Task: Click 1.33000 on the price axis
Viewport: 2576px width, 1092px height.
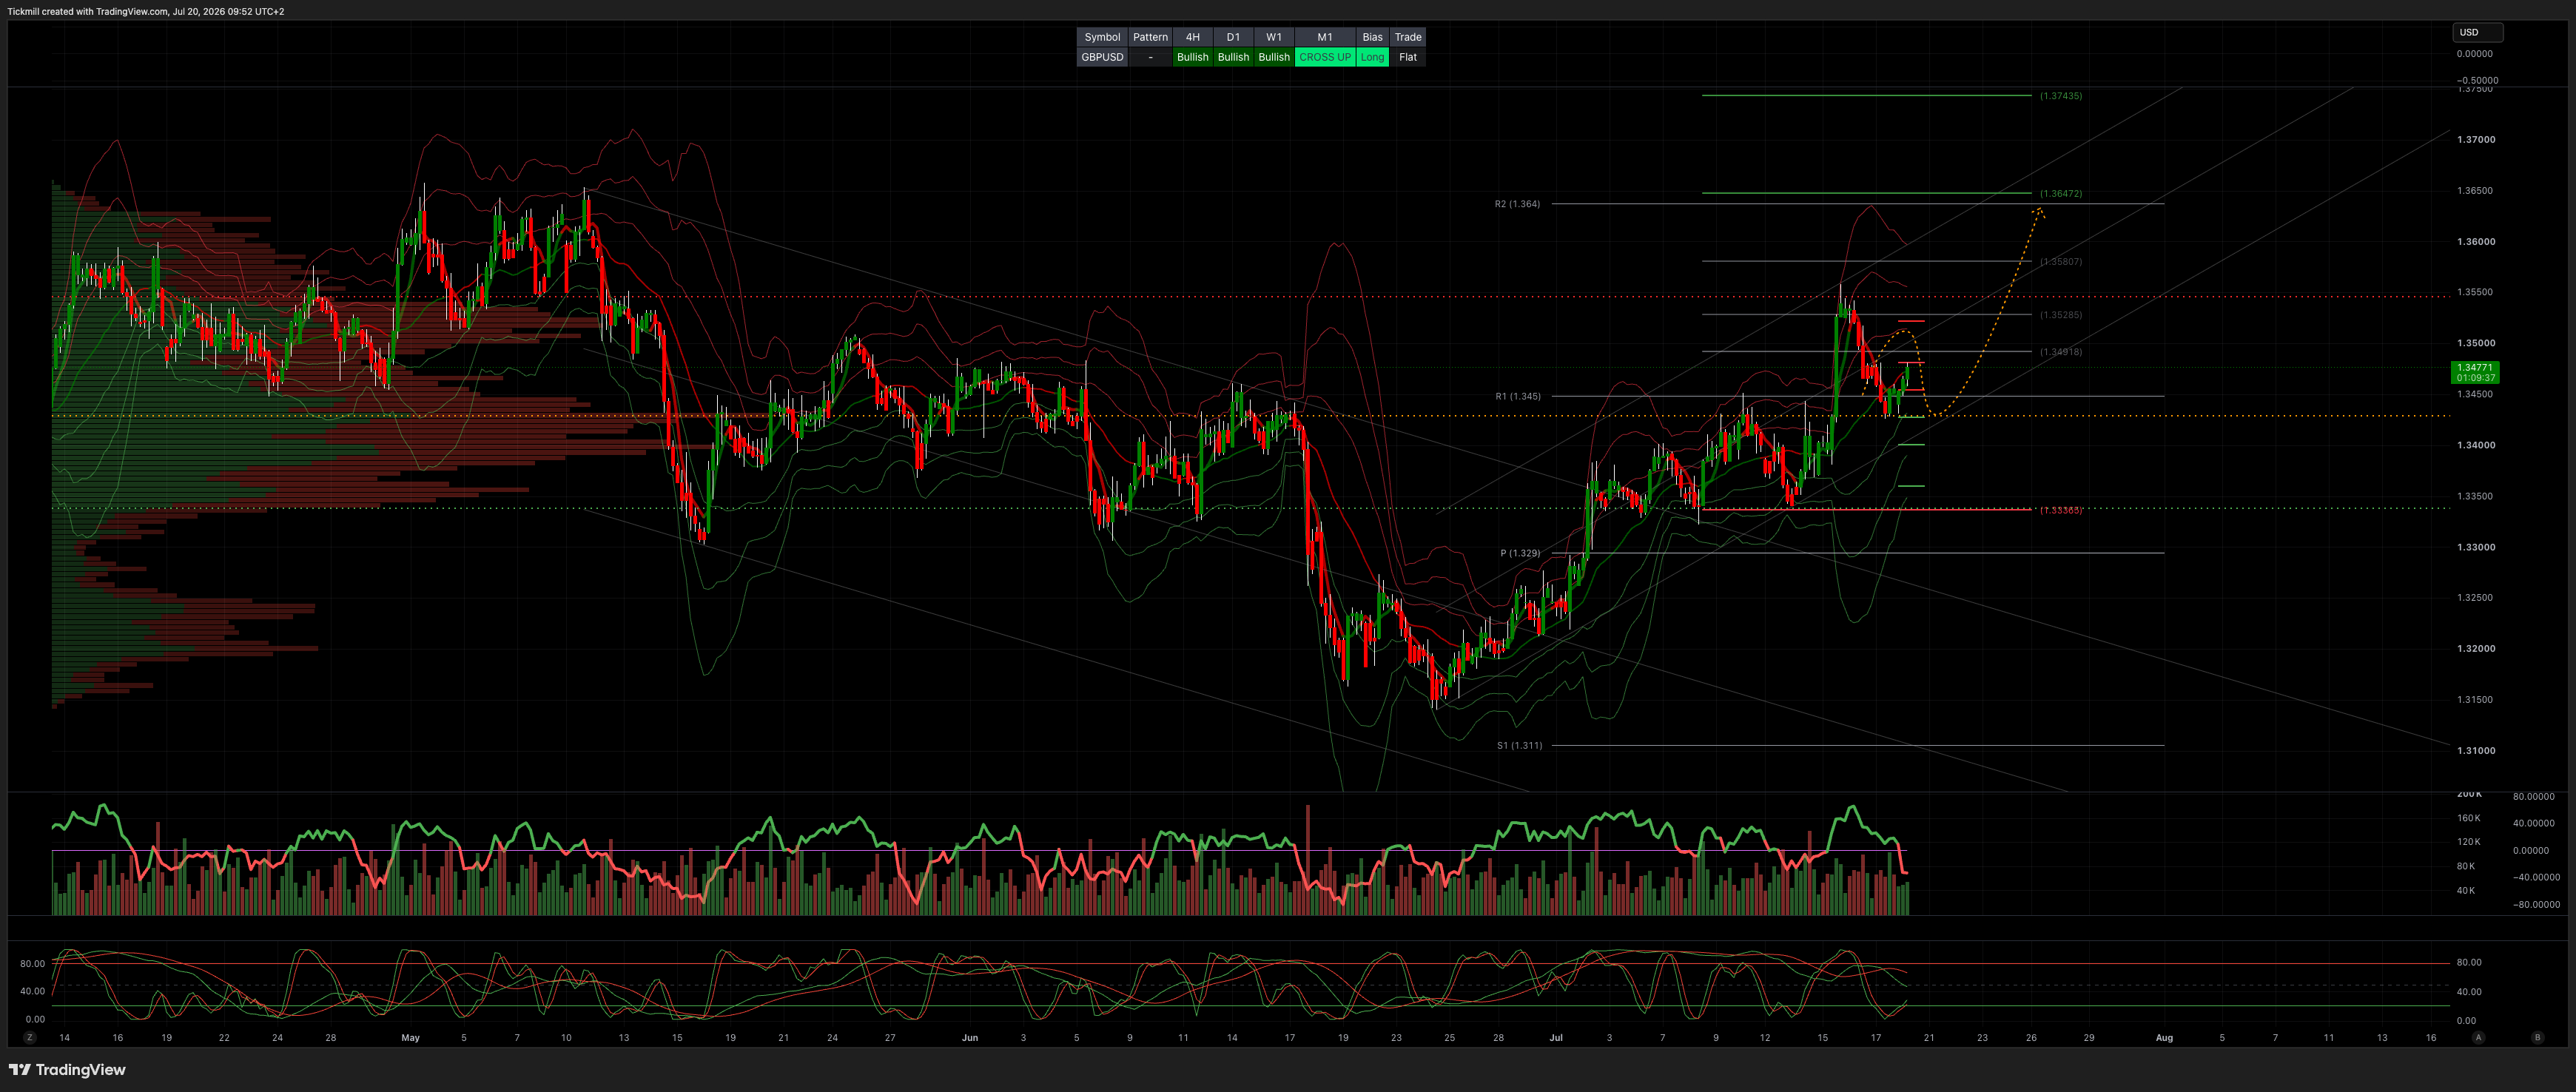Action: pos(2476,548)
